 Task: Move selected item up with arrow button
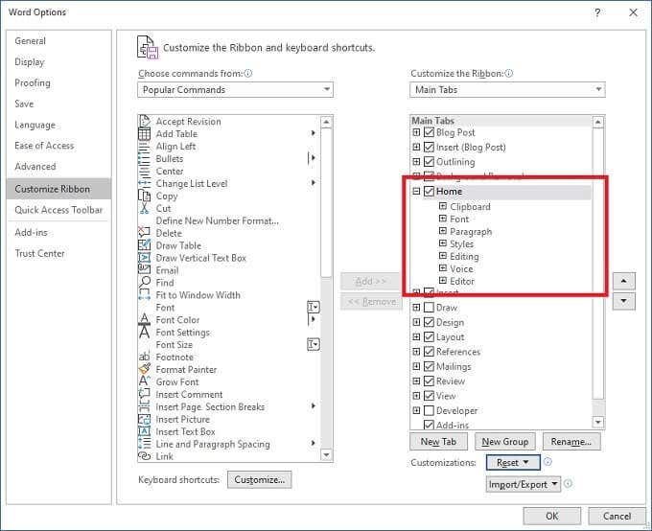[x=624, y=281]
